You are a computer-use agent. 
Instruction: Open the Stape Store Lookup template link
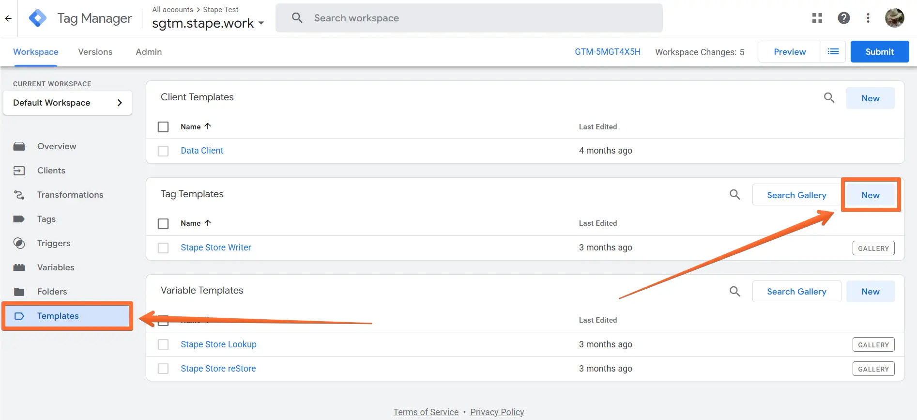tap(218, 344)
